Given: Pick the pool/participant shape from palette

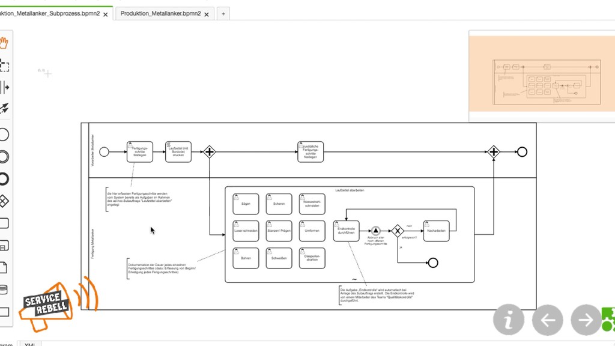Looking at the screenshot, I should tap(4, 312).
